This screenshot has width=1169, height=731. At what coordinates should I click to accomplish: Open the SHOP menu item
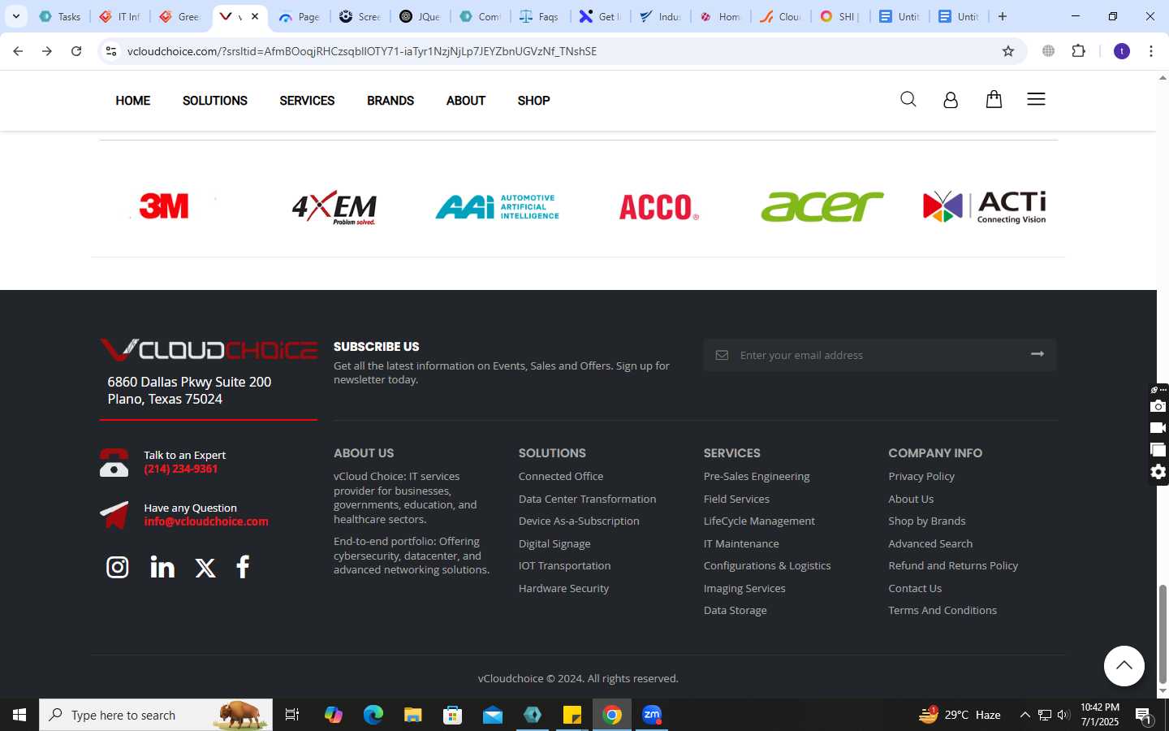click(x=533, y=101)
